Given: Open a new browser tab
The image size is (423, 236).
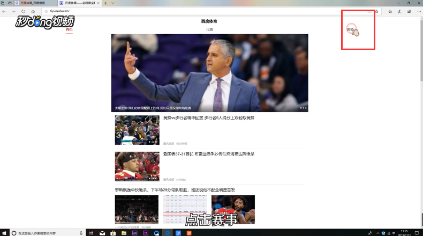Looking at the screenshot, I should pyautogui.click(x=106, y=3).
